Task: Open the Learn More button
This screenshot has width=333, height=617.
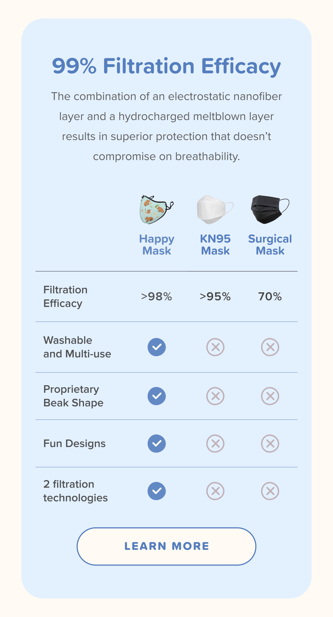Action: (167, 546)
